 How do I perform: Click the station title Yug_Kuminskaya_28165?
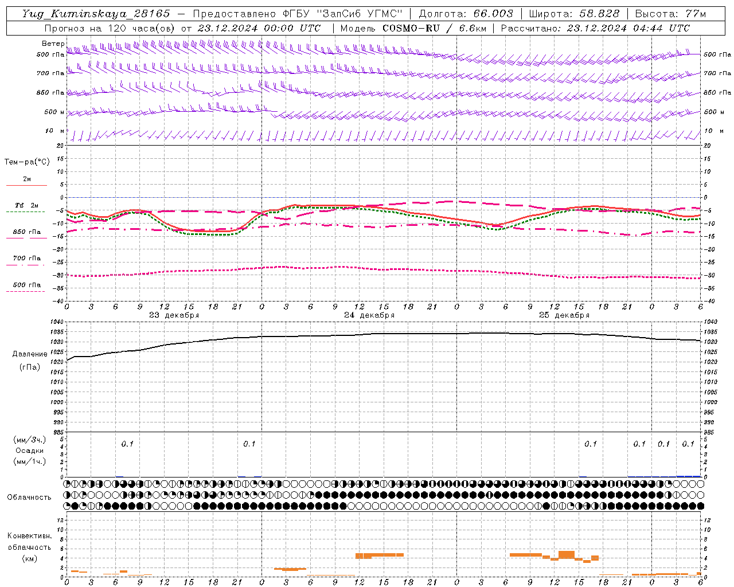pos(96,14)
